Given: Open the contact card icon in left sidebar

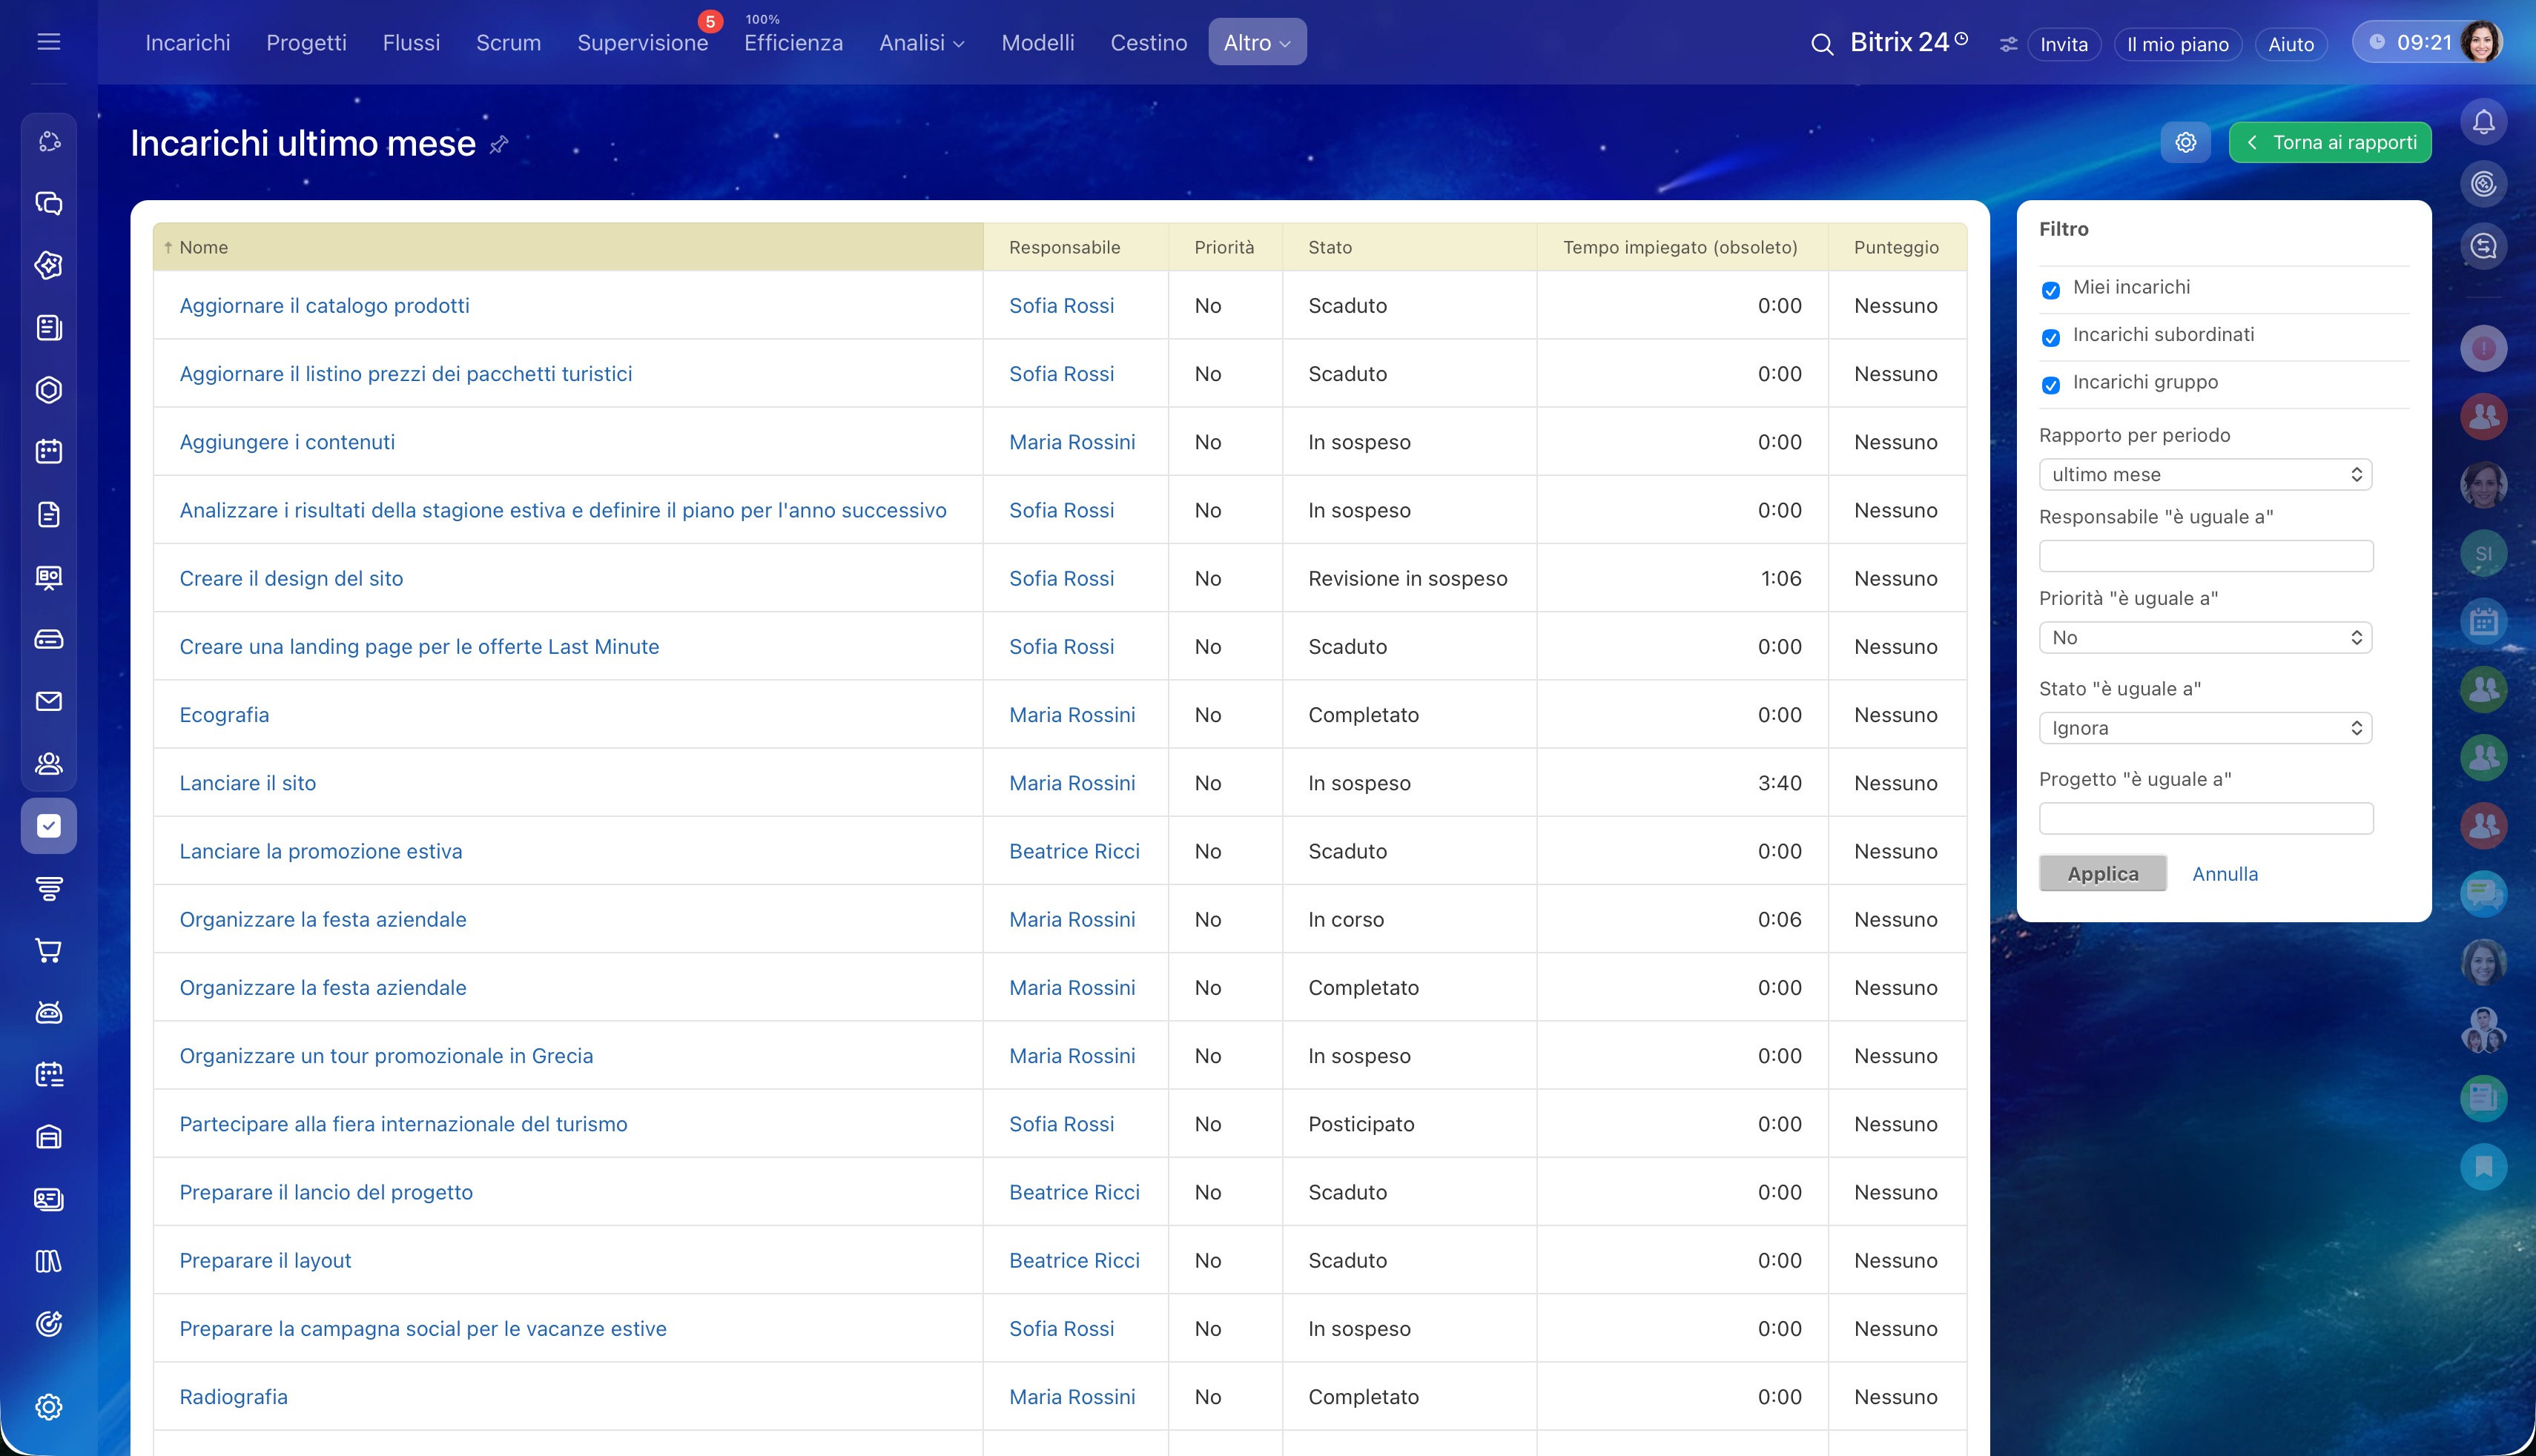Looking at the screenshot, I should point(49,1199).
